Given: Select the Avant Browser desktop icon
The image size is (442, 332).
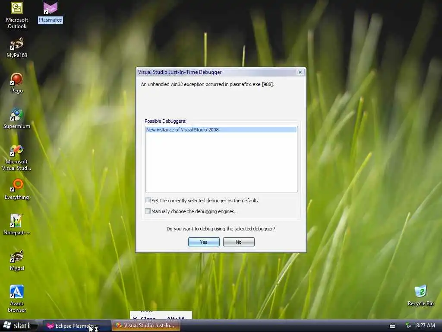Looking at the screenshot, I should 17,299.
